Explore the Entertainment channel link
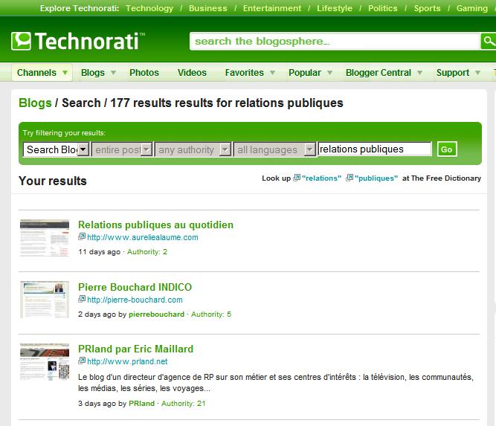 [x=272, y=8]
